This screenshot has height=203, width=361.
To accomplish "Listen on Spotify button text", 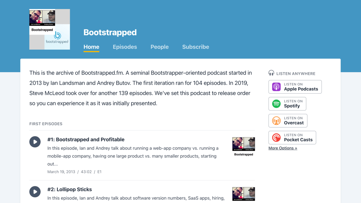I will (293, 104).
